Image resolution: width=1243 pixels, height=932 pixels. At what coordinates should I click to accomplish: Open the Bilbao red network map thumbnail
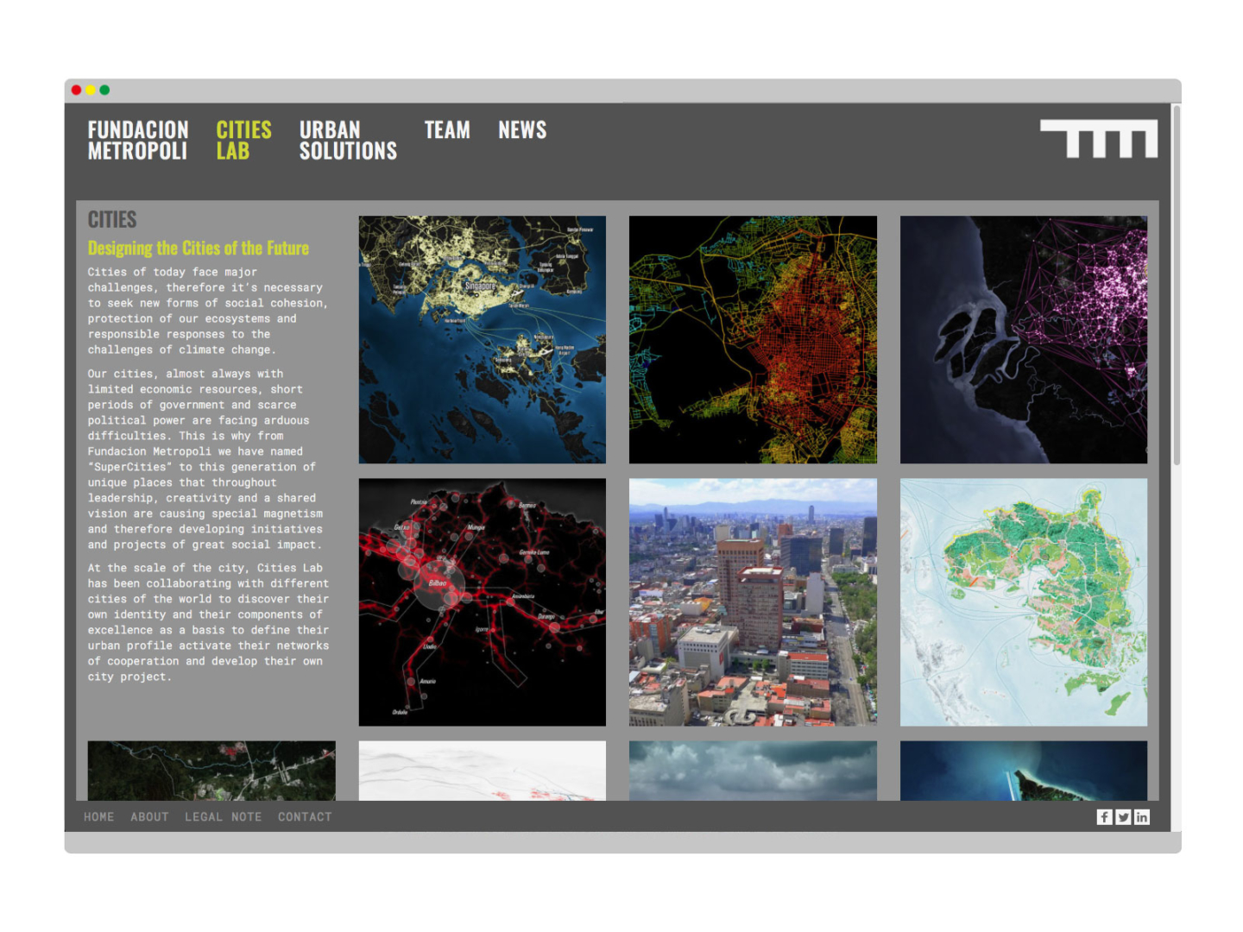tap(483, 602)
